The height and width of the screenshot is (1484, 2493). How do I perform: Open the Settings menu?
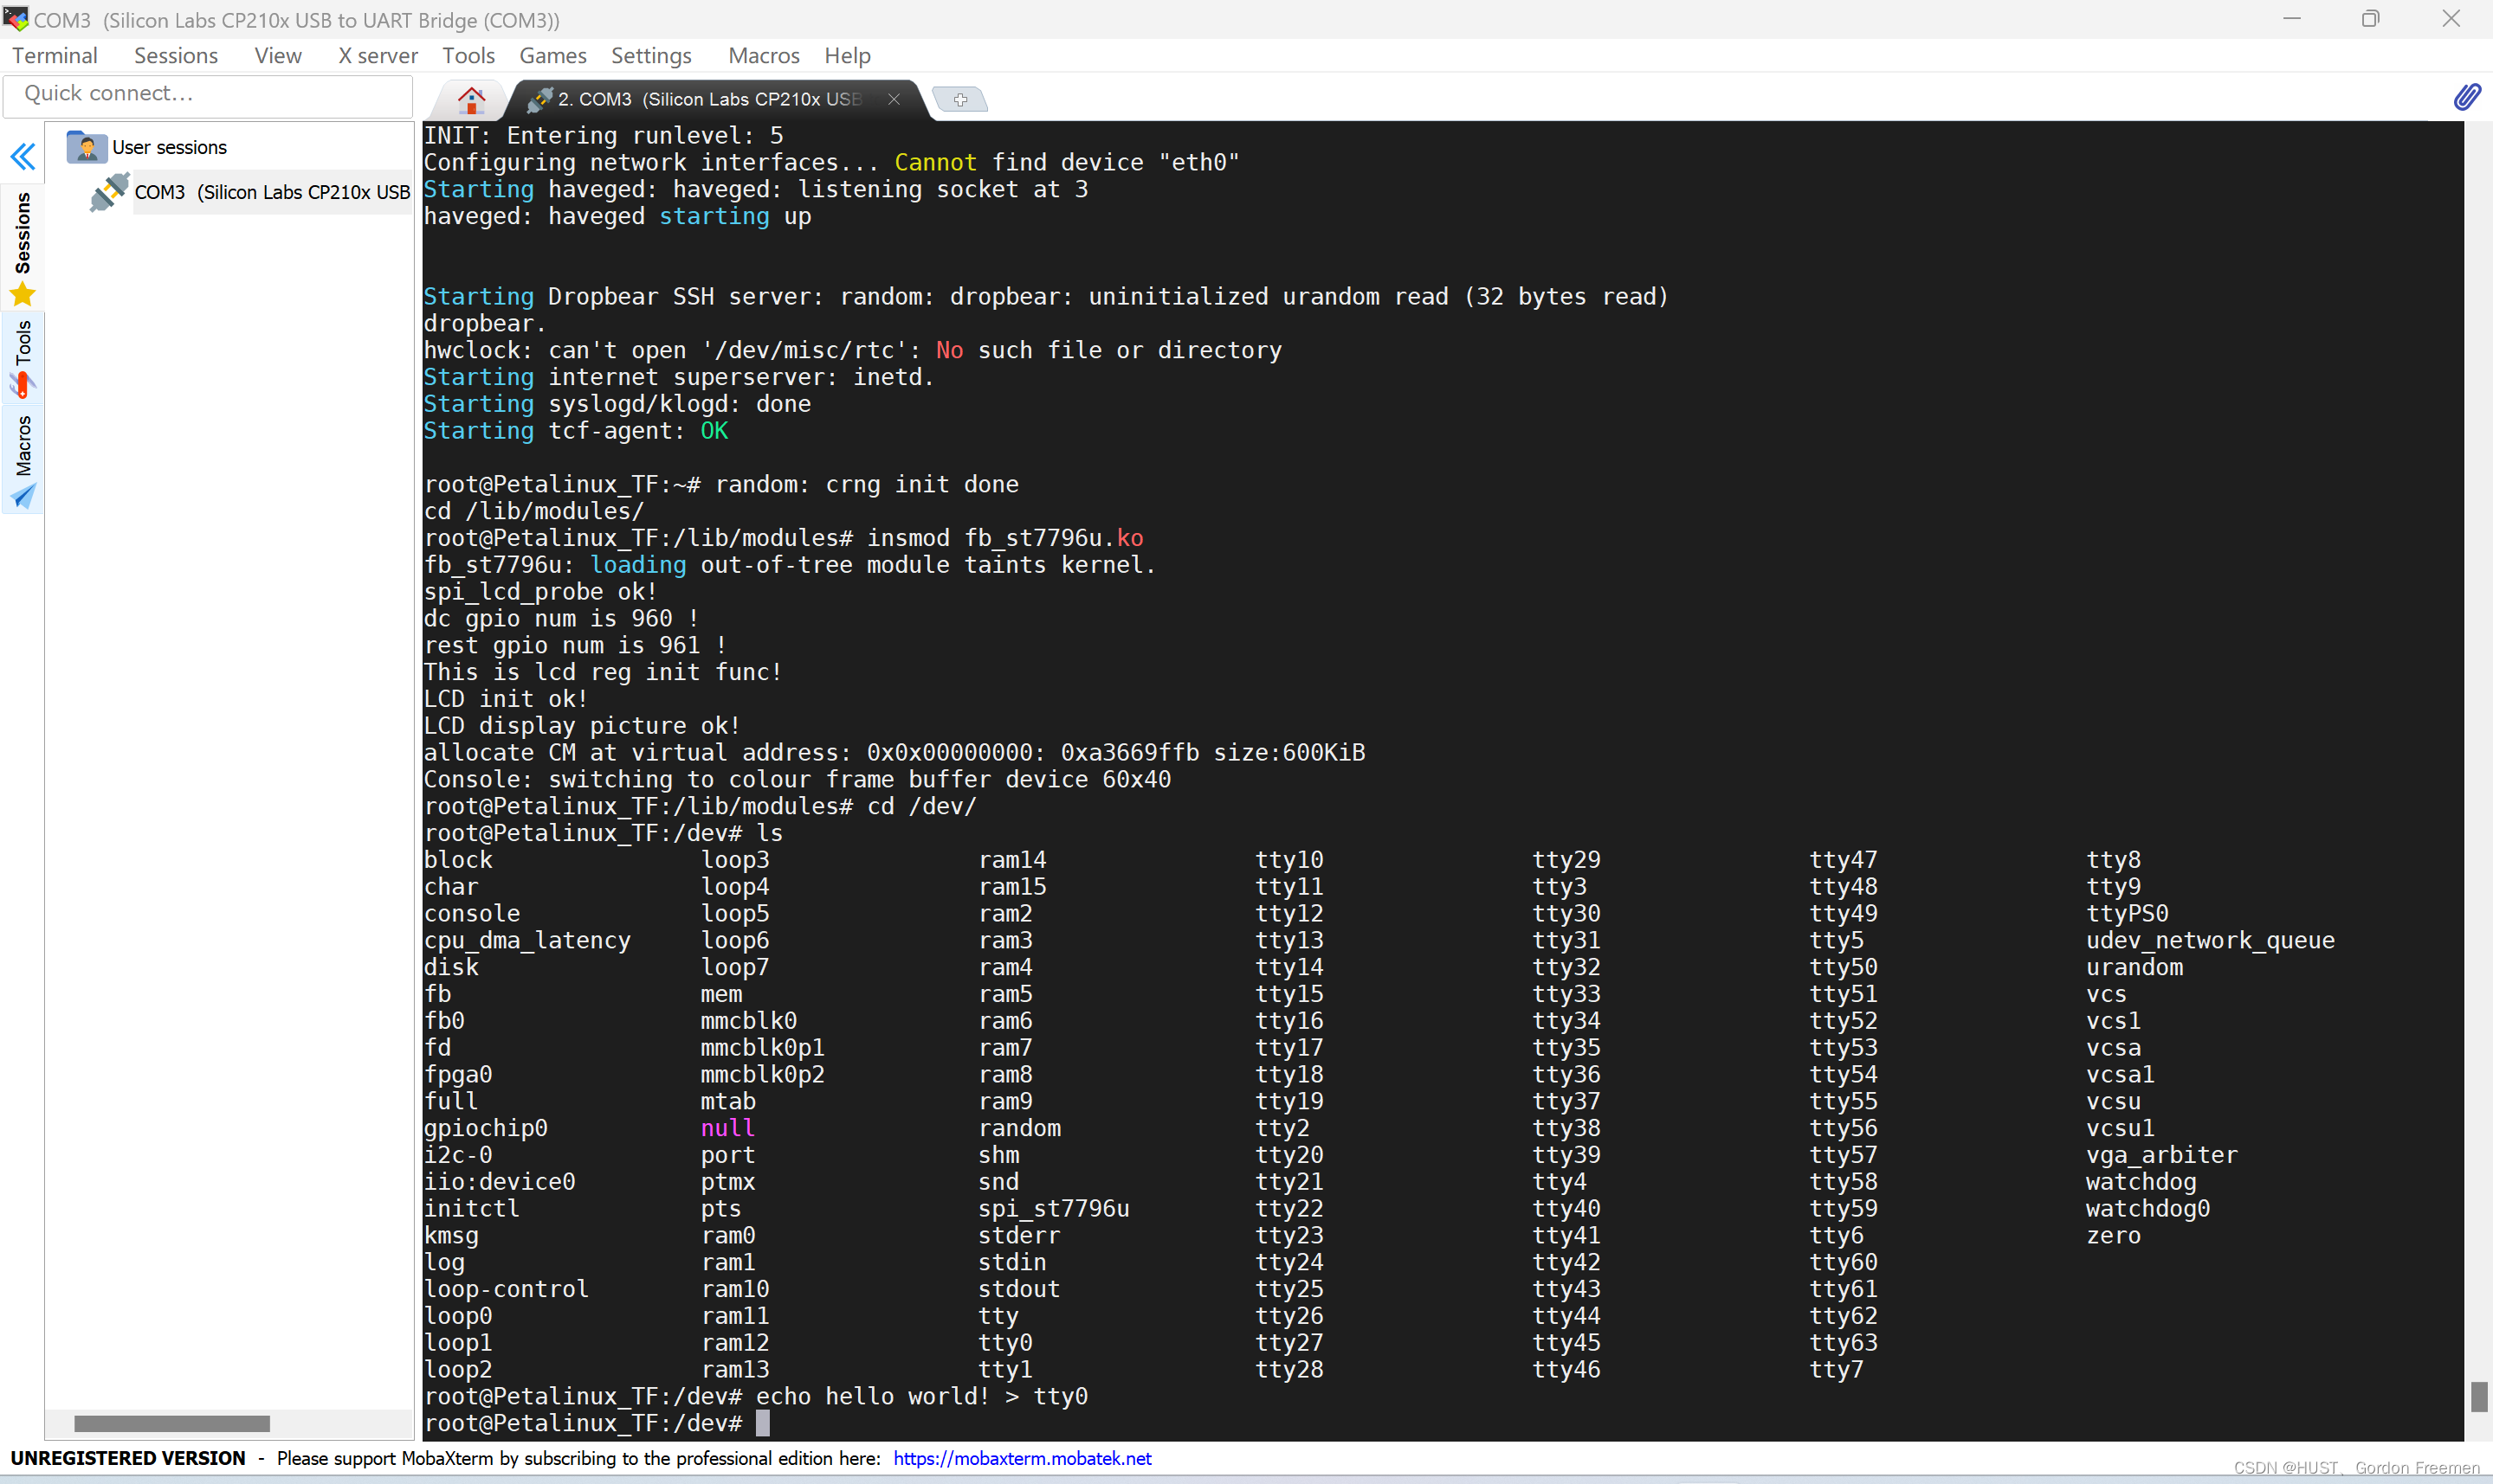pos(651,56)
